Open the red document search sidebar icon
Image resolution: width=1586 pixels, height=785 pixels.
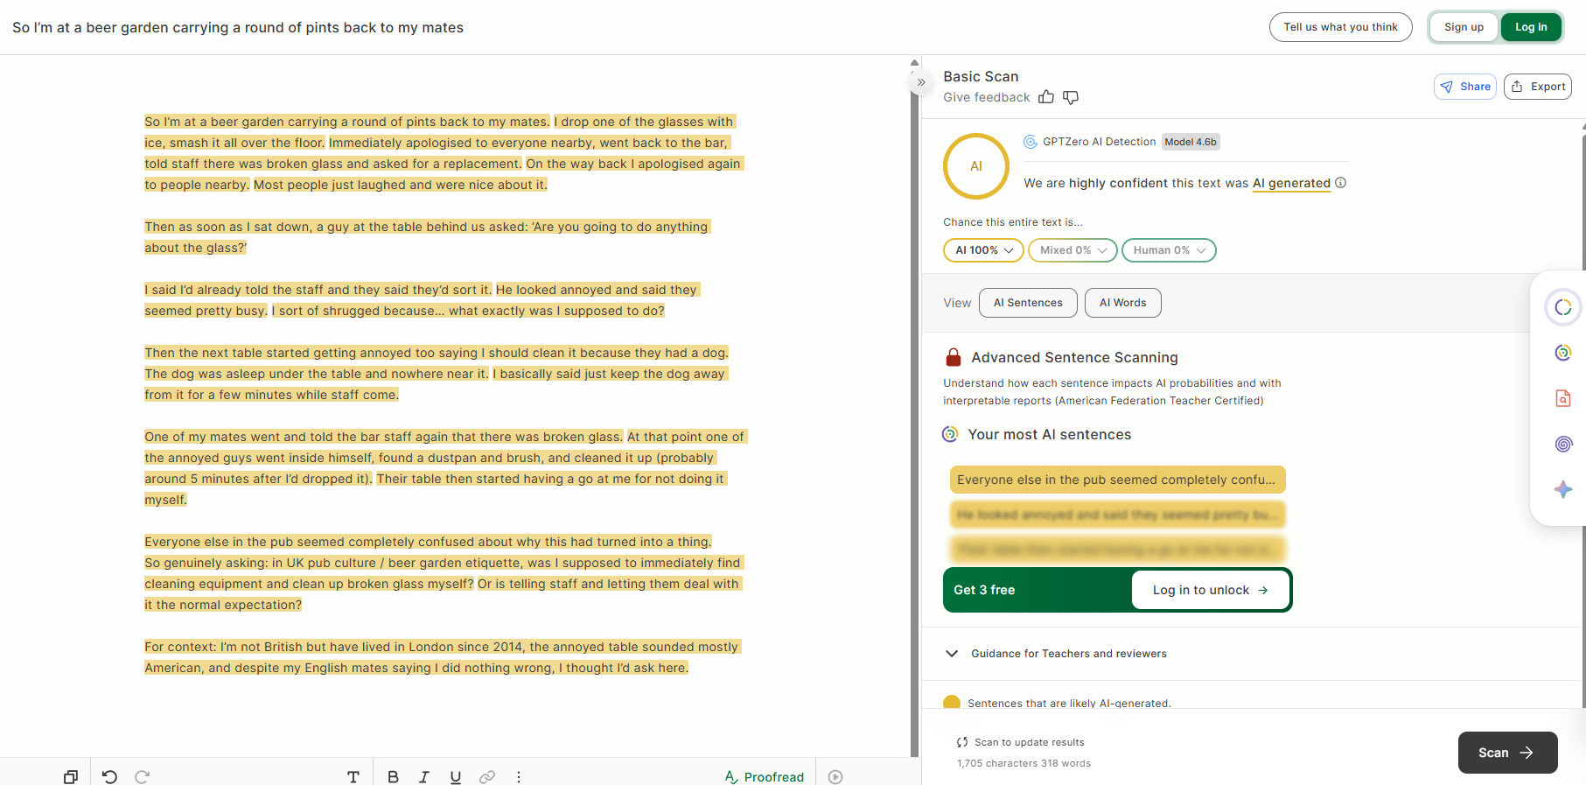(1563, 398)
